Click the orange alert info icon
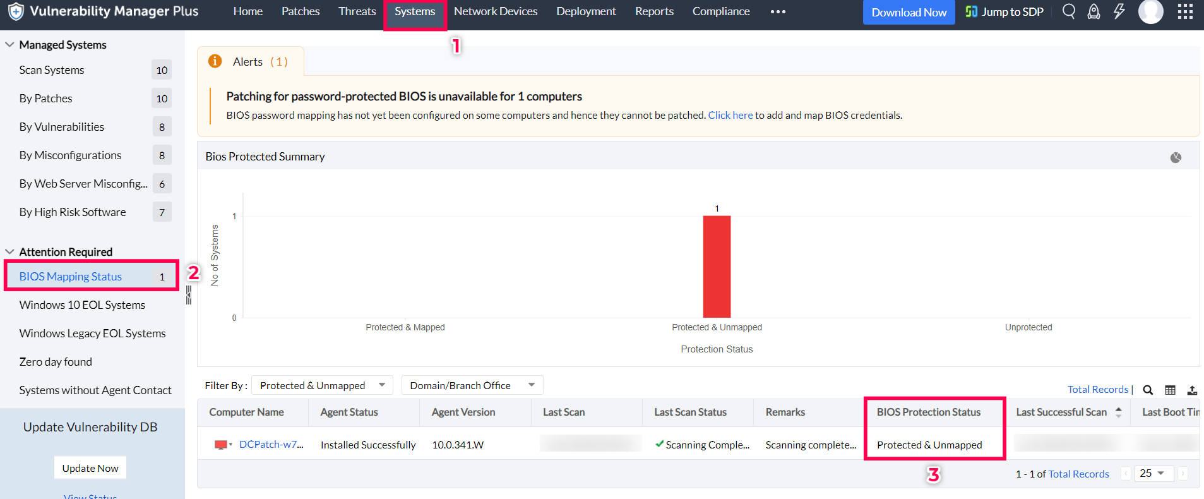1204x499 pixels. pos(215,61)
